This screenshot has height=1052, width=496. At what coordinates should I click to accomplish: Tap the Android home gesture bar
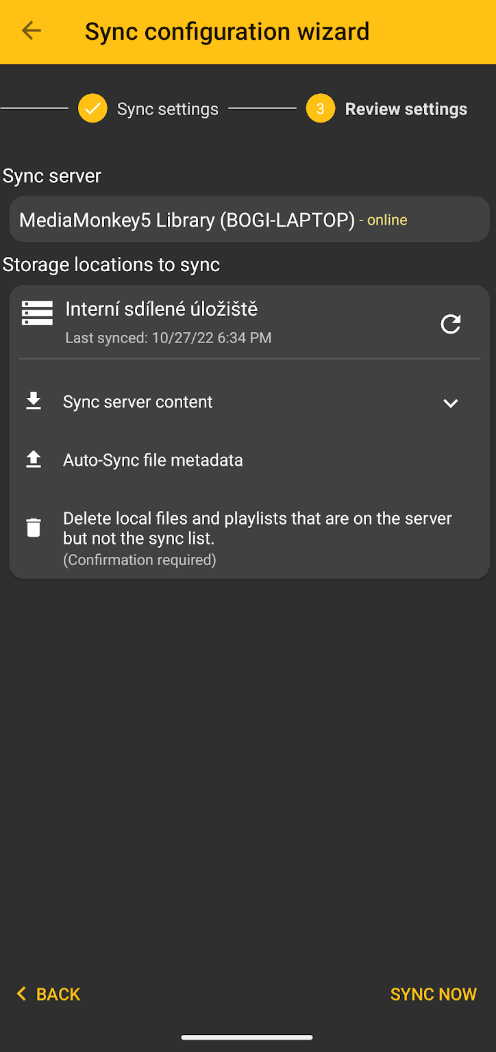[247, 1038]
